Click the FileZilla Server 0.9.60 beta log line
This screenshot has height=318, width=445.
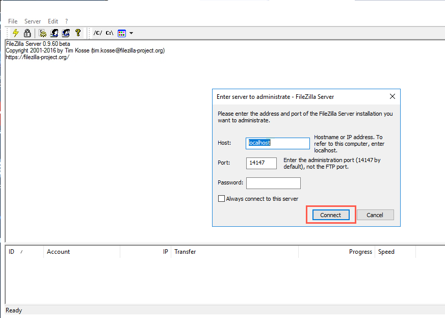(x=38, y=44)
